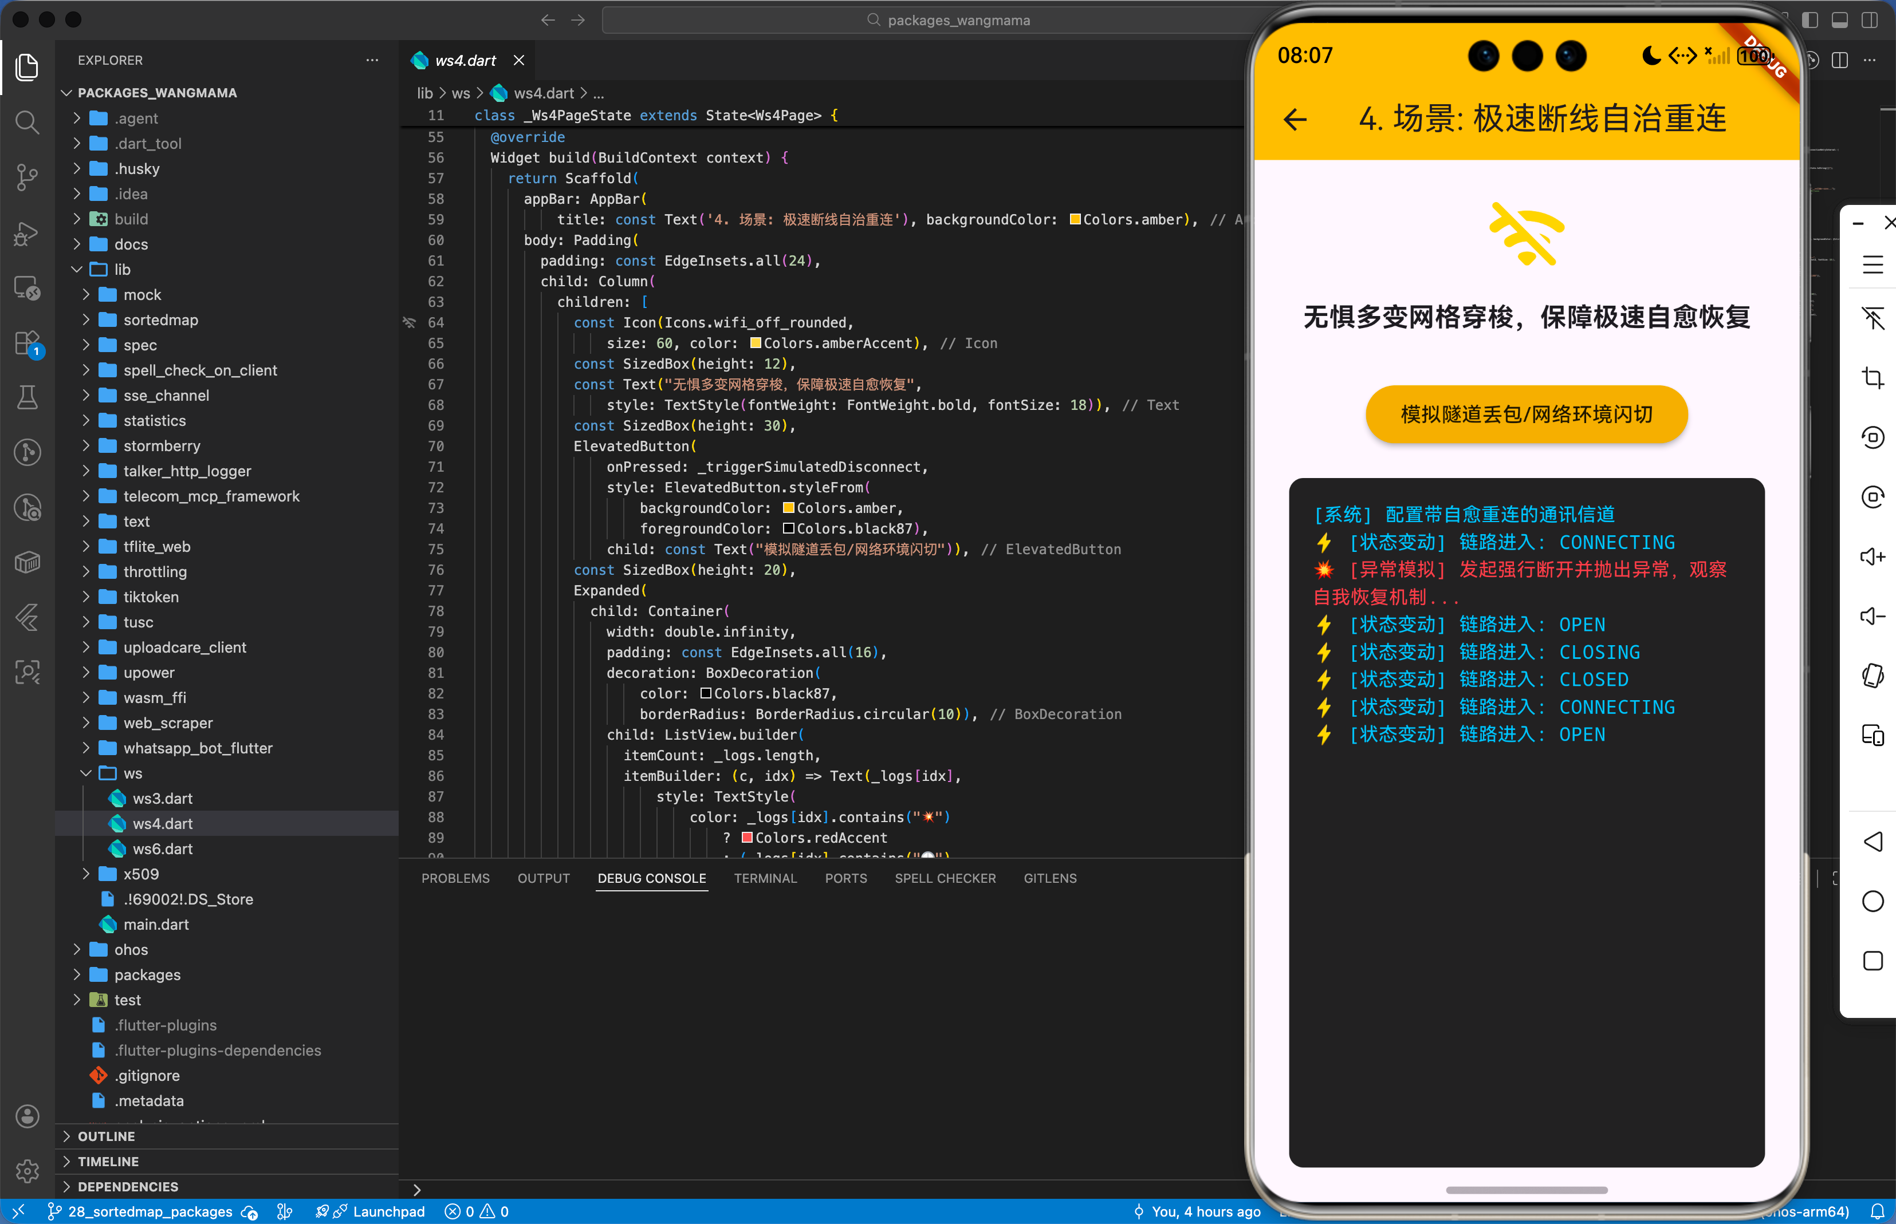The height and width of the screenshot is (1224, 1896).
Task: Open the Extensions view with badge
Action: [27, 343]
